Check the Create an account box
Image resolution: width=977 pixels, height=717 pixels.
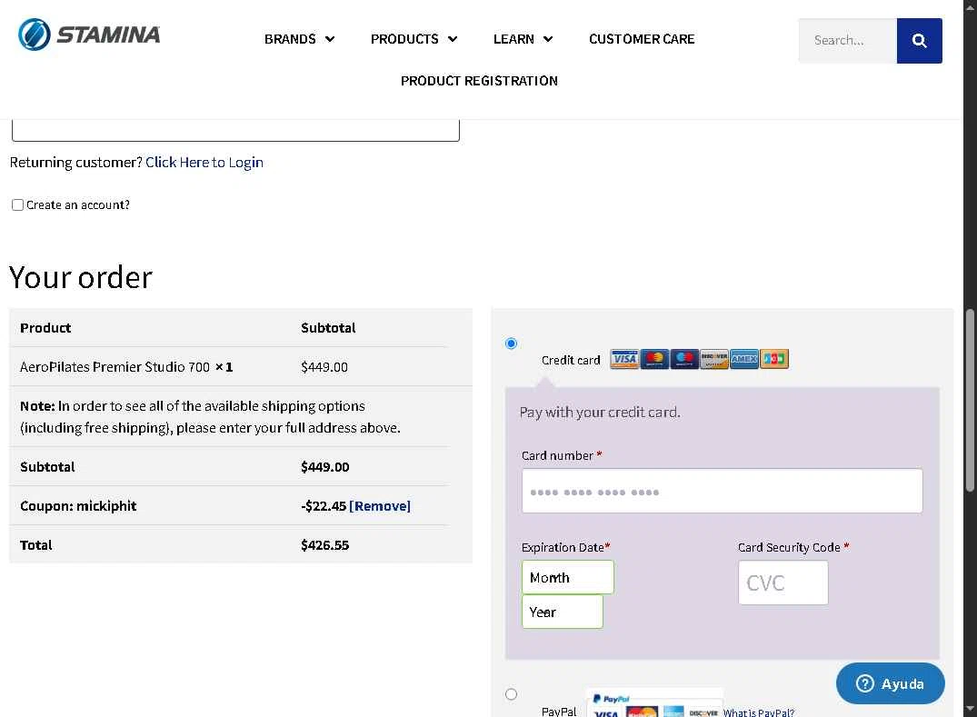pos(17,205)
